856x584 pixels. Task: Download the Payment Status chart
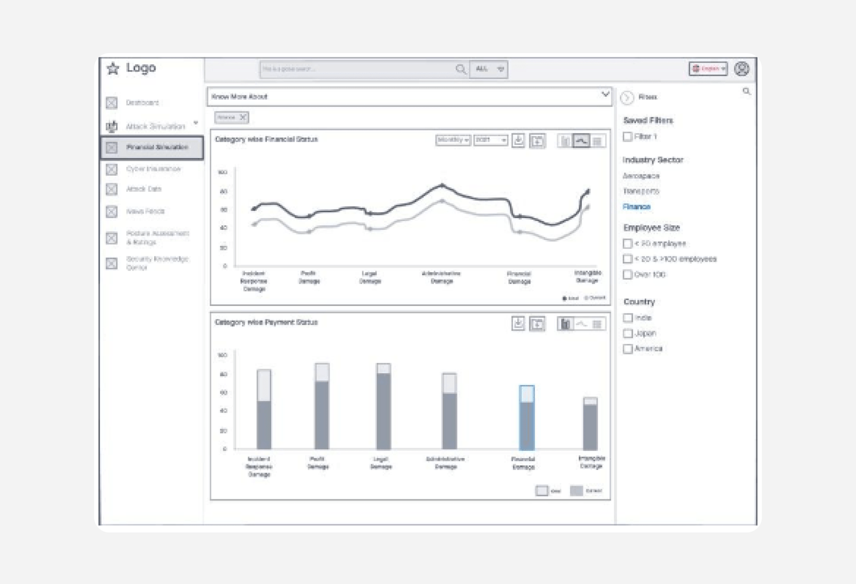pyautogui.click(x=518, y=324)
